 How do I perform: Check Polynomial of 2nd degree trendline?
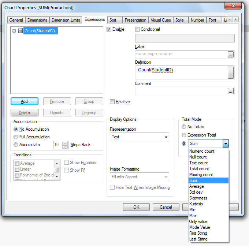tap(17, 175)
